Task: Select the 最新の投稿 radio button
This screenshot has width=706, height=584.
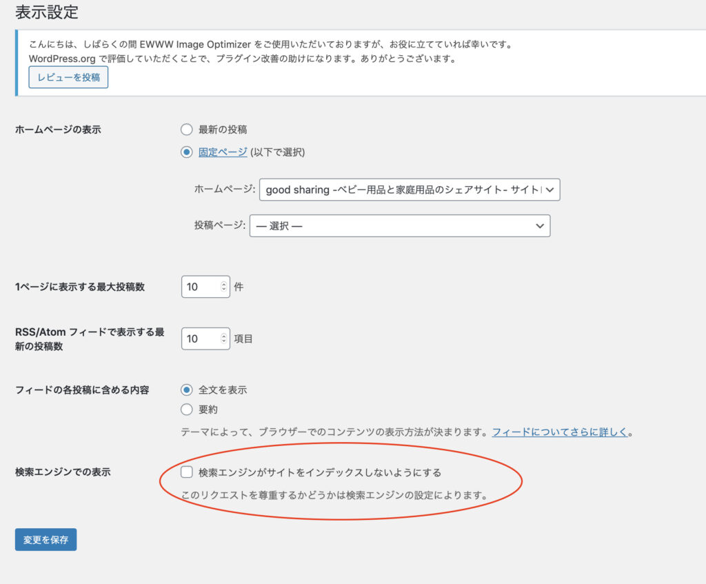Action: click(186, 130)
